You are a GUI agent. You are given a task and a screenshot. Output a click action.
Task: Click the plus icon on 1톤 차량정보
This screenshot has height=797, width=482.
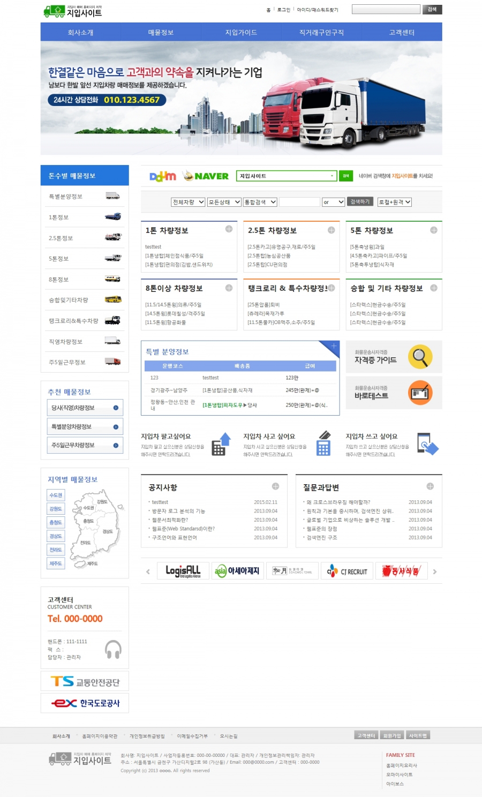[229, 229]
